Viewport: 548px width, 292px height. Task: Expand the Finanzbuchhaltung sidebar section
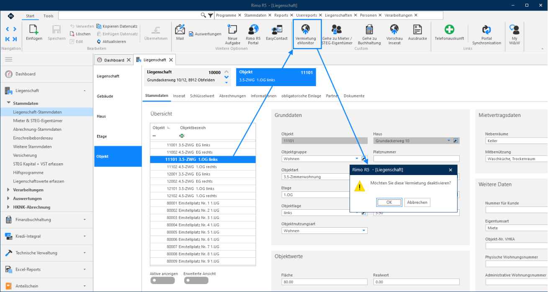46,220
